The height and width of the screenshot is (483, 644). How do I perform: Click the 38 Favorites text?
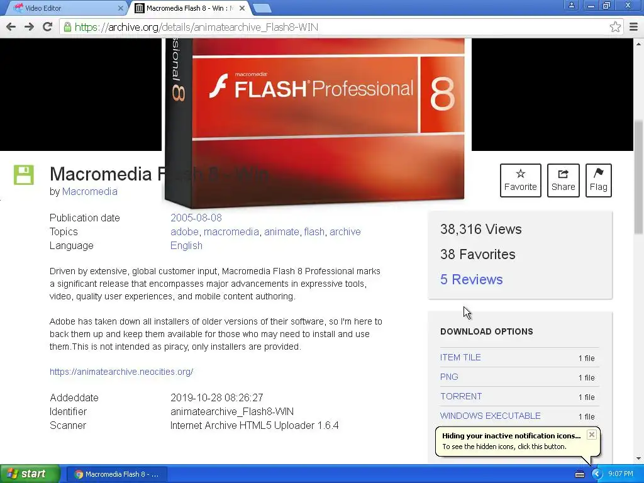click(478, 254)
